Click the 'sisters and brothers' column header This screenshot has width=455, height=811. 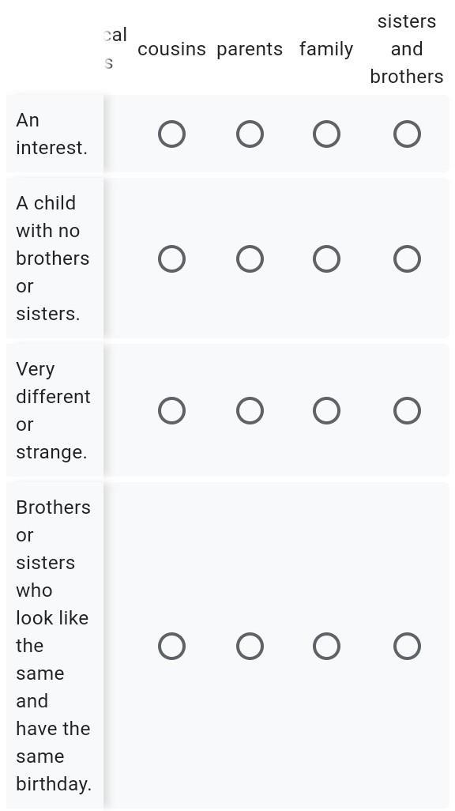point(407,49)
